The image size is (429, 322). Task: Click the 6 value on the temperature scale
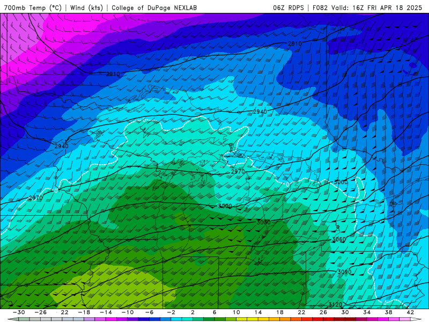point(214,312)
